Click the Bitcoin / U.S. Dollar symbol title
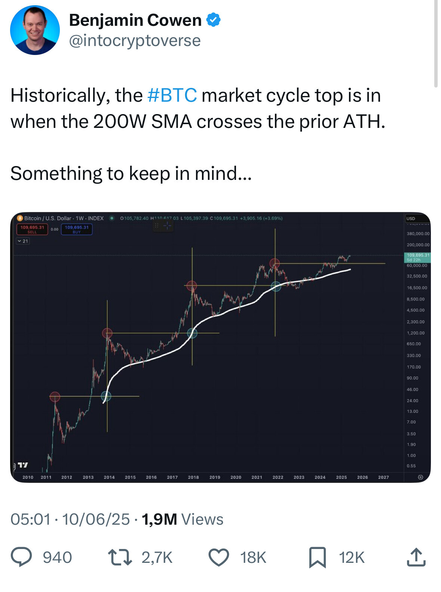The width and height of the screenshot is (441, 592). [x=48, y=218]
